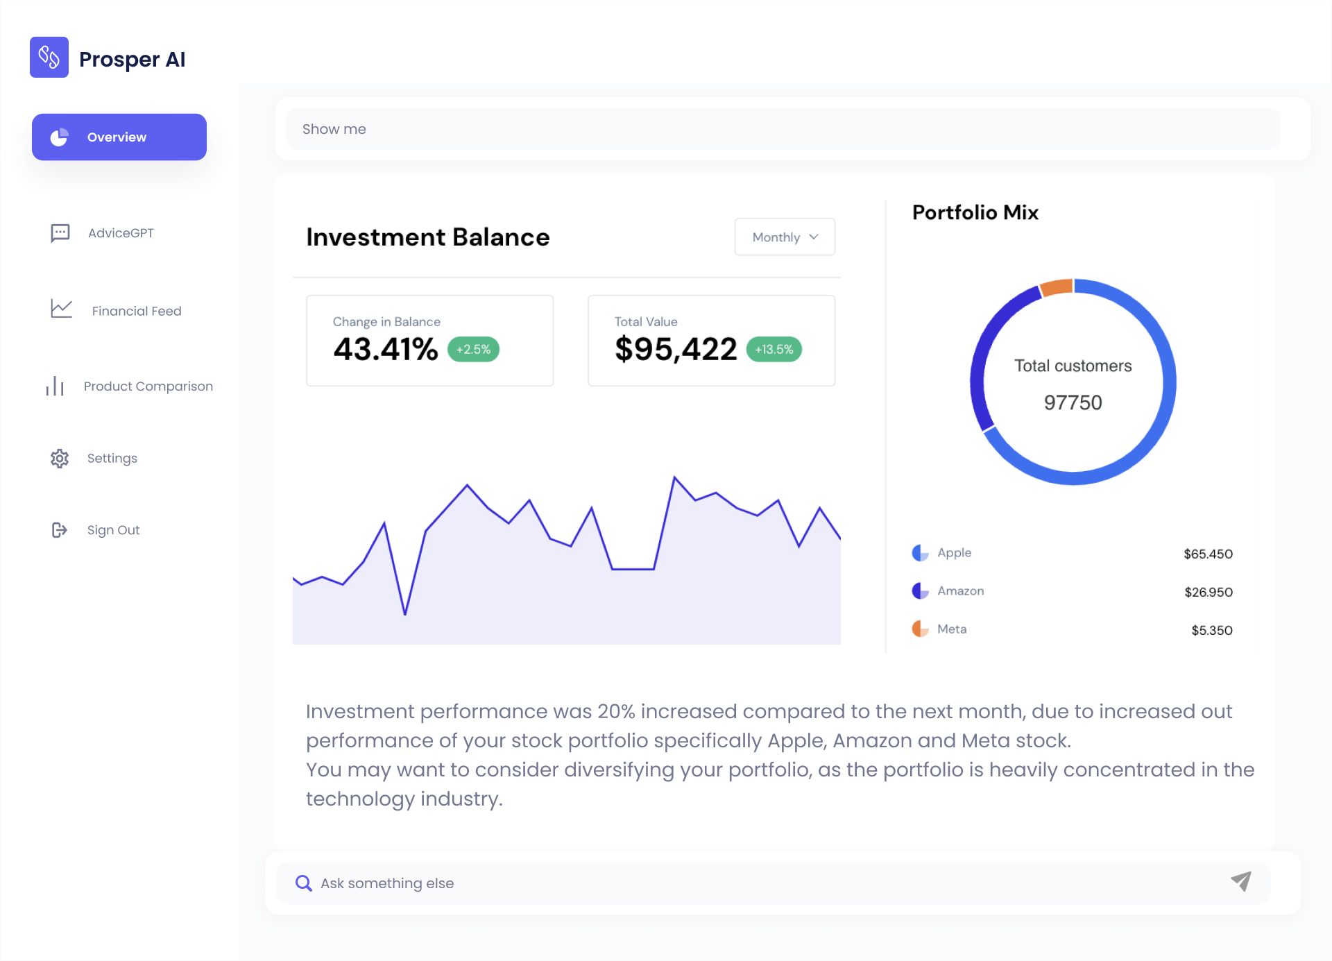Open AdviceGPT via the chat bubble icon

(x=60, y=233)
